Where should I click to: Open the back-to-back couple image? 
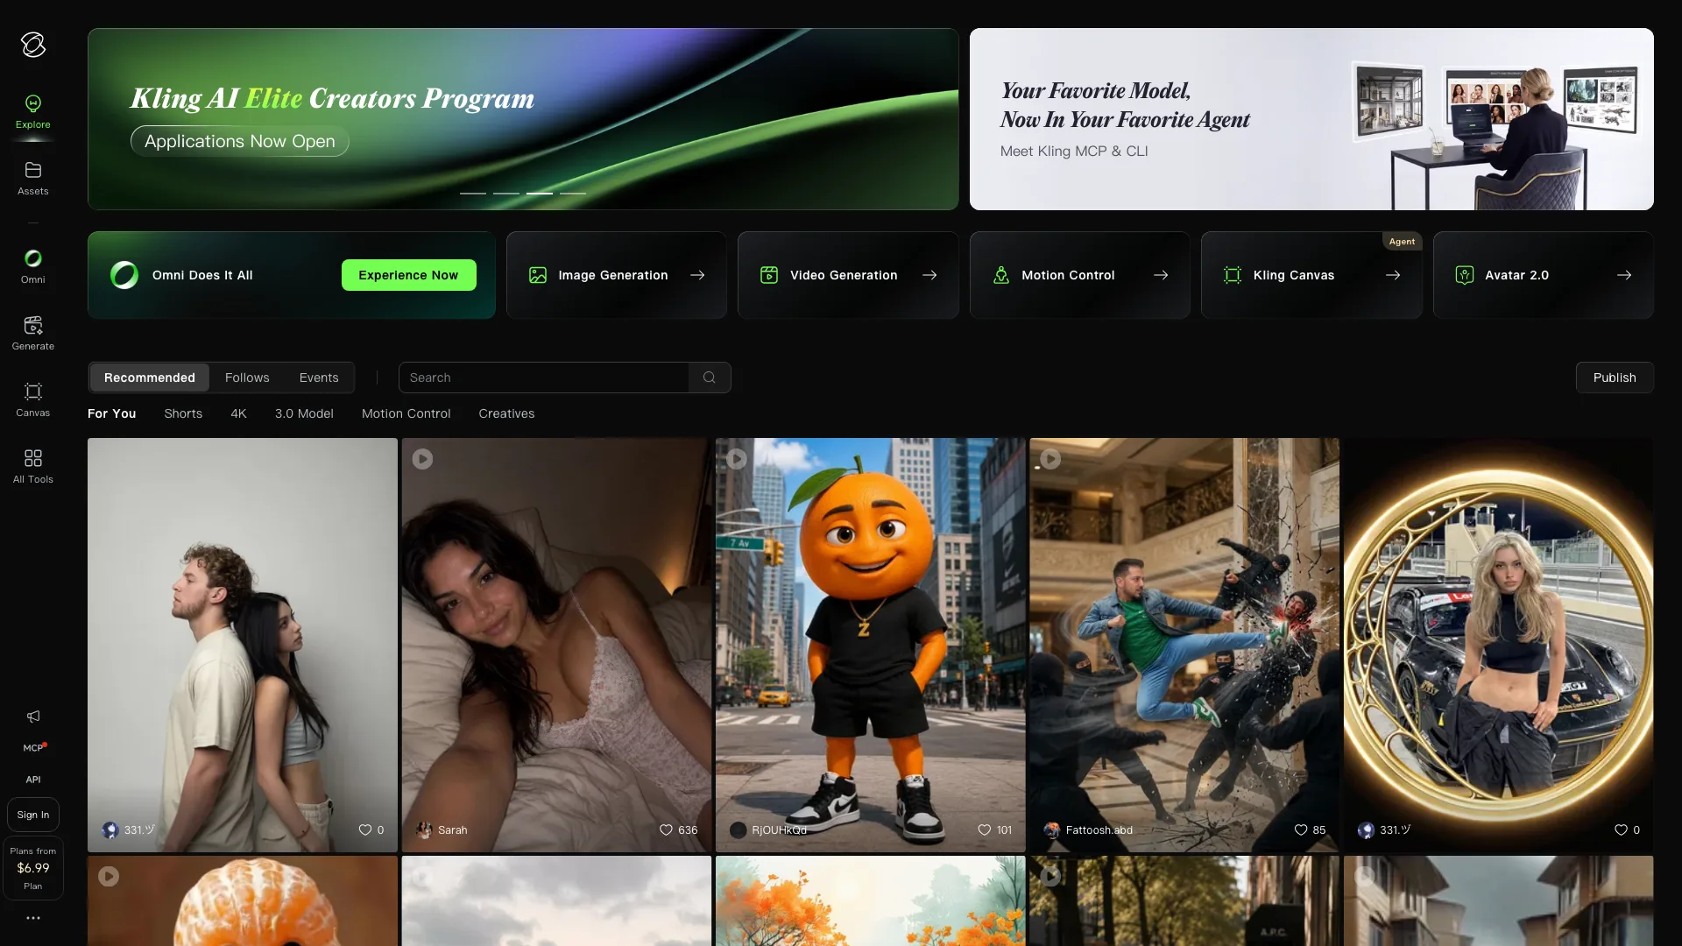coord(243,645)
